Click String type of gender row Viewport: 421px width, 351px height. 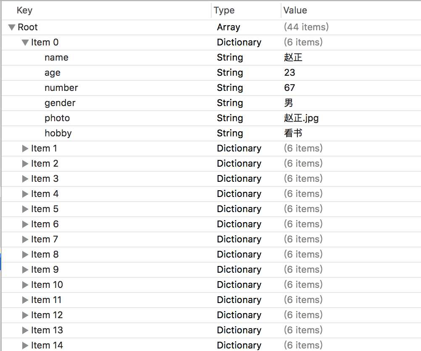click(x=230, y=103)
